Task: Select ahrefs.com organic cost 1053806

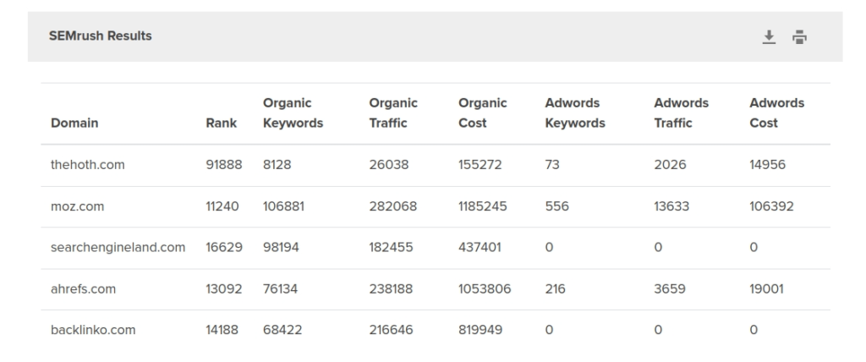Action: (485, 289)
